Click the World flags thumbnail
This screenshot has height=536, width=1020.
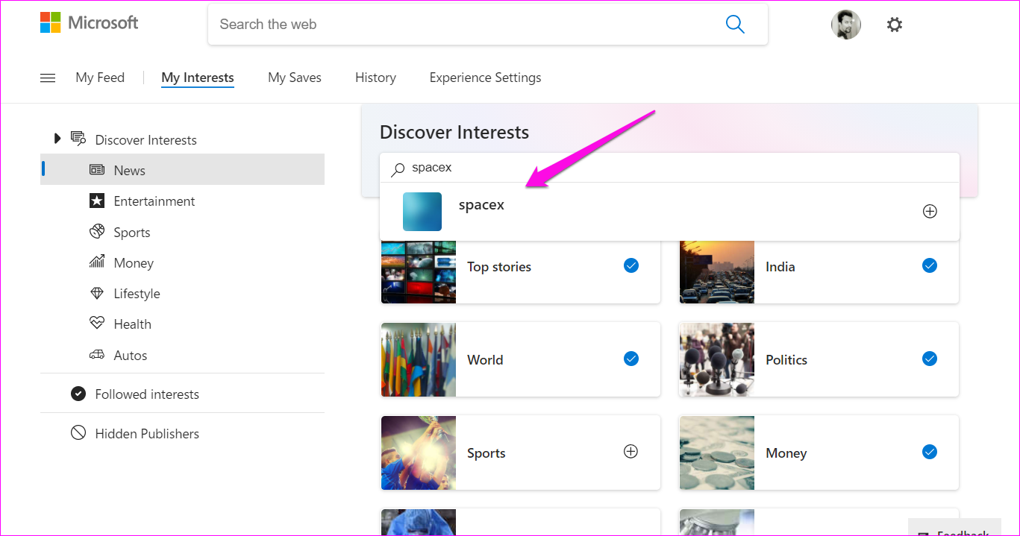click(418, 359)
